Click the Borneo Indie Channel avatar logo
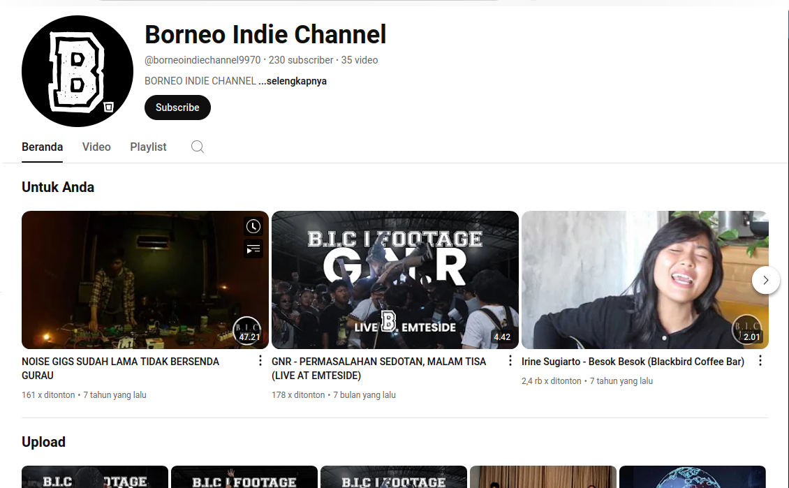Screen dimensions: 789x488 click(78, 71)
